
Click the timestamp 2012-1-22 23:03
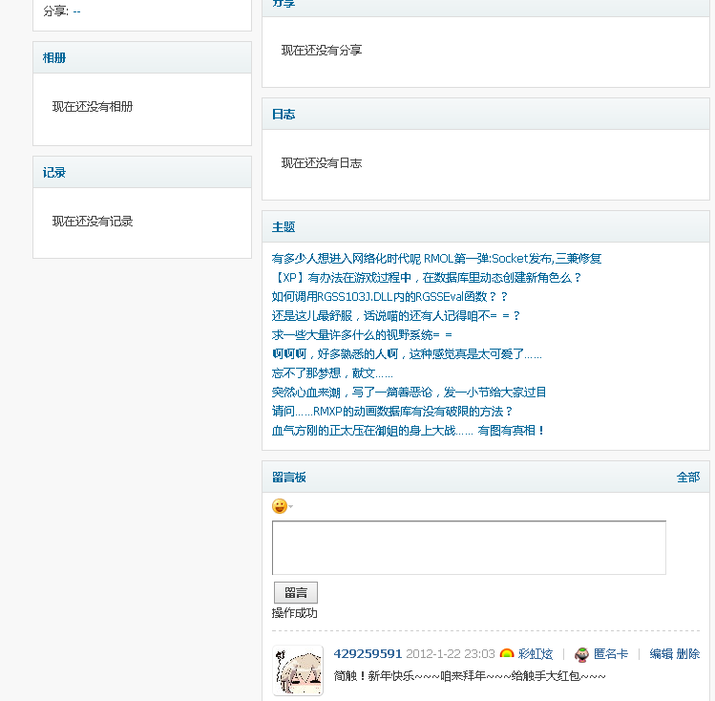(x=450, y=654)
